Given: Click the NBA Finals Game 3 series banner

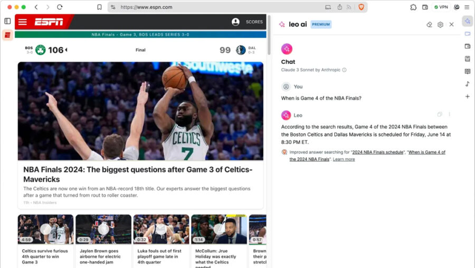Looking at the screenshot, I should (x=140, y=34).
